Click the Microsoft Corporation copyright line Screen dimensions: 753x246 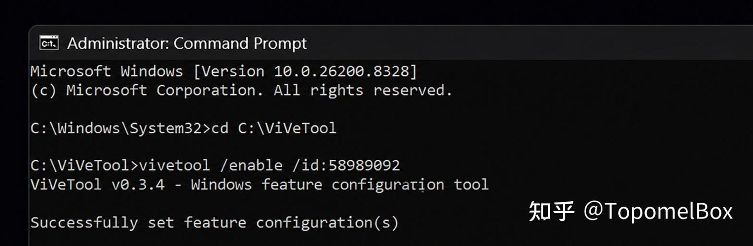(x=241, y=91)
